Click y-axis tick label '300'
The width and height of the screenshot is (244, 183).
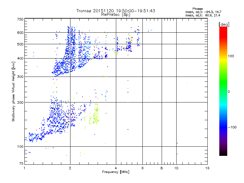pyautogui.click(x=20, y=77)
